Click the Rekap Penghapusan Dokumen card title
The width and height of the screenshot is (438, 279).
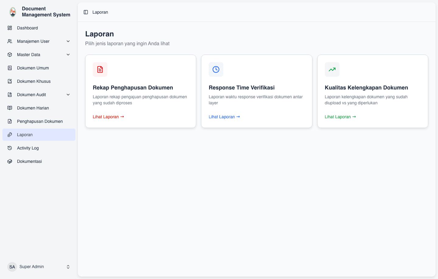pos(133,88)
